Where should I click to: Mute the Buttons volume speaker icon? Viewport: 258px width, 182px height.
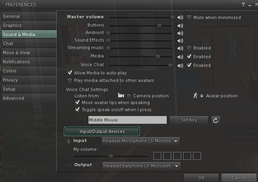click(x=180, y=26)
